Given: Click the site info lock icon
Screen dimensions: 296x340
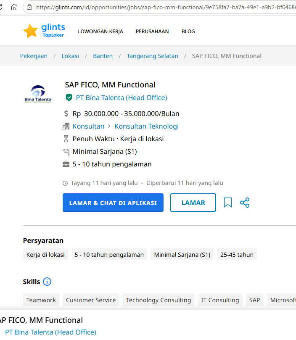Looking at the screenshot, I should coord(29,7).
